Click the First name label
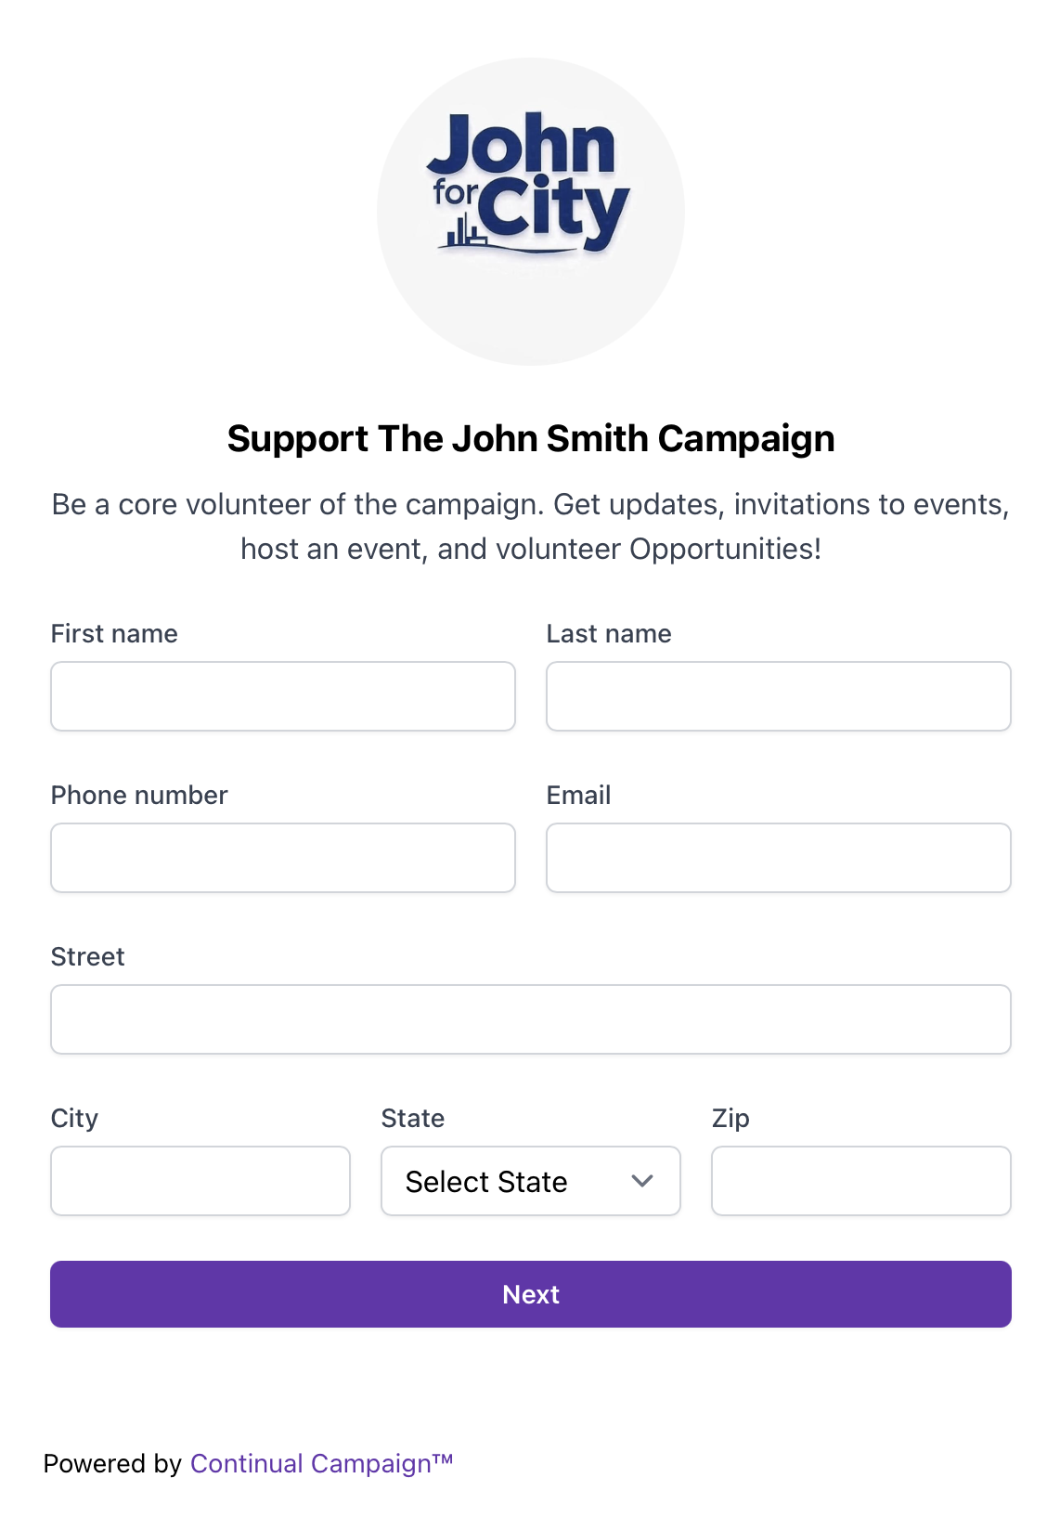Screen dimensions: 1060x1530 [114, 633]
